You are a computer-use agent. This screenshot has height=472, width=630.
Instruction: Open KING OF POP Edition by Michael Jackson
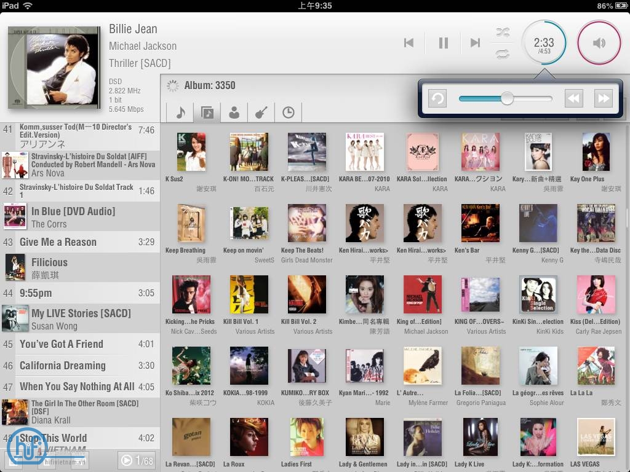(421, 294)
